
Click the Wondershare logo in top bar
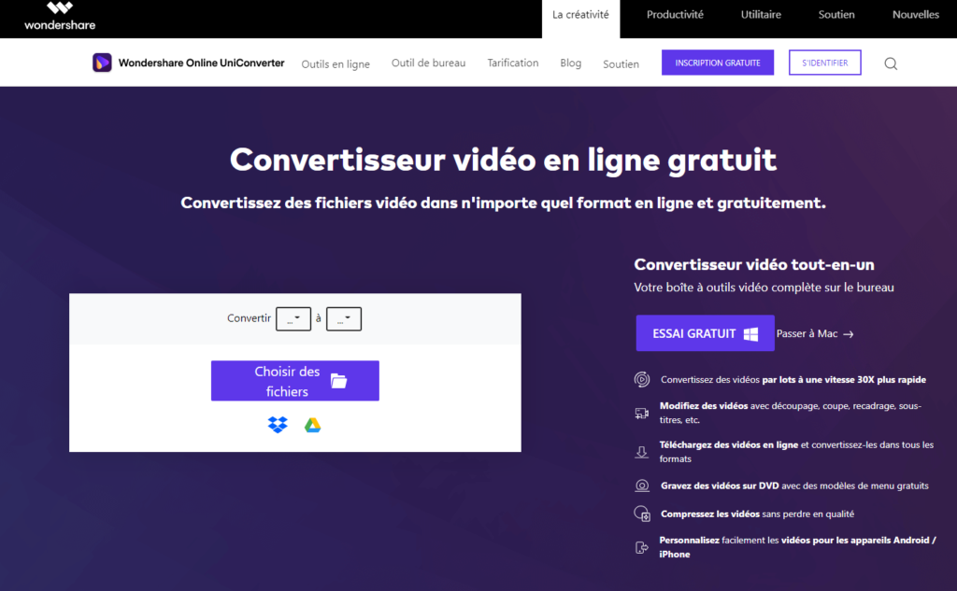(x=60, y=17)
